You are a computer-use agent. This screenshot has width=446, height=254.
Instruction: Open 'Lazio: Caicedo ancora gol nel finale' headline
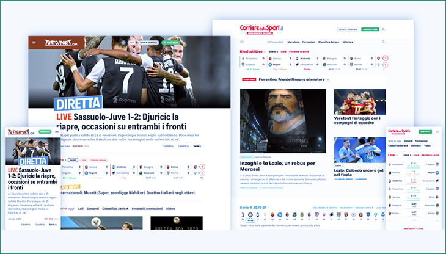(359, 172)
